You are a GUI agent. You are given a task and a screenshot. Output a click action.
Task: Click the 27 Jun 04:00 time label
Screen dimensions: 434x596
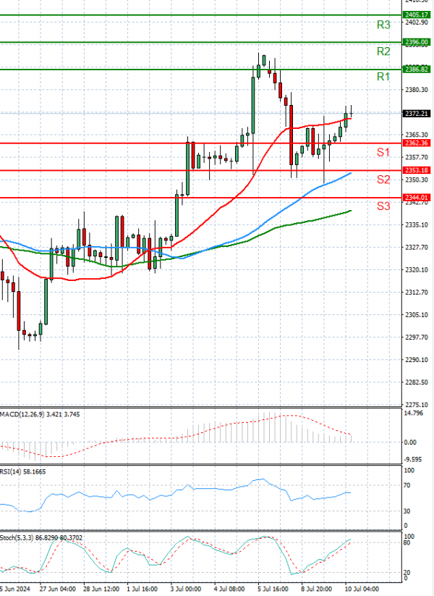(57, 589)
